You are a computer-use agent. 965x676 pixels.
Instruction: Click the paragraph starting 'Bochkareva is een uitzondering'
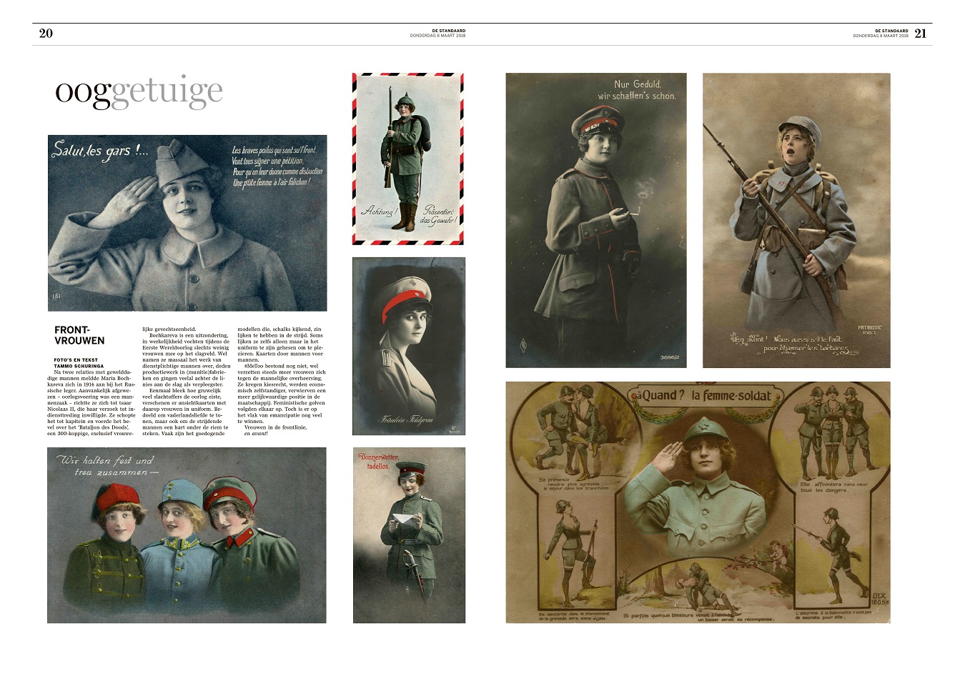(x=186, y=360)
